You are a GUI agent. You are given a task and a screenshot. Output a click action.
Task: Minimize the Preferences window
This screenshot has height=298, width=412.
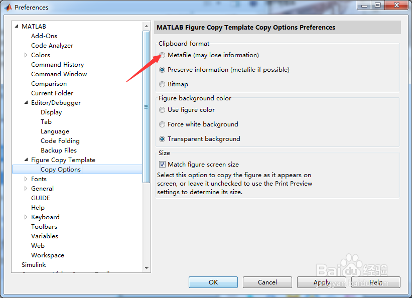364,5
